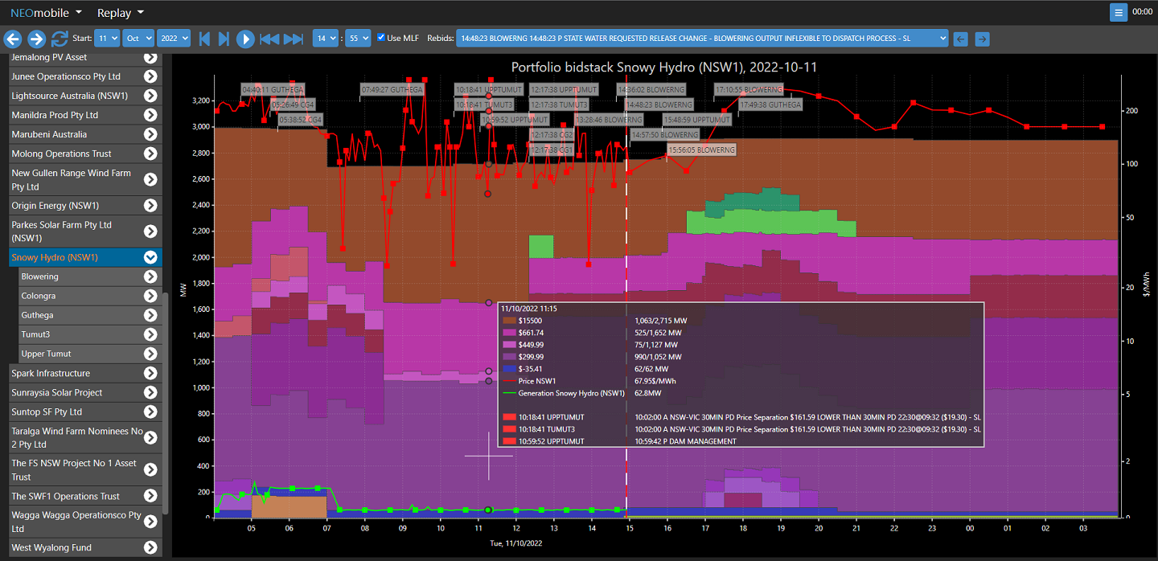
Task: Select Wagga Wagga Operationsco Pty Ltd
Action: [x=85, y=522]
